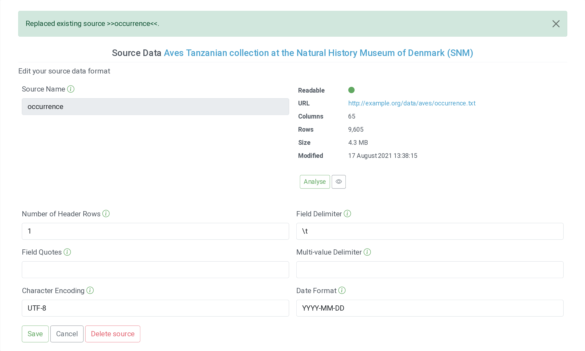
Task: Focus the Number of Header Rows field
Action: pyautogui.click(x=155, y=231)
